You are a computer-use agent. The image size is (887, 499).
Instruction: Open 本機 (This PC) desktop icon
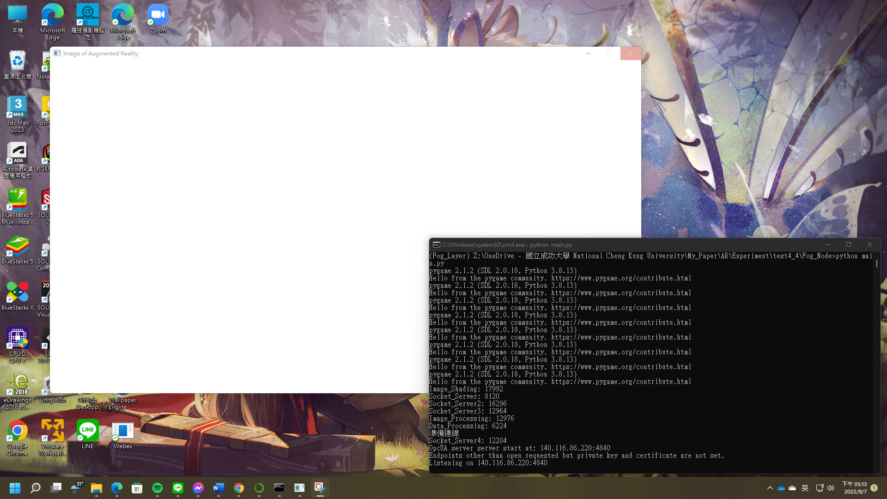(x=18, y=19)
